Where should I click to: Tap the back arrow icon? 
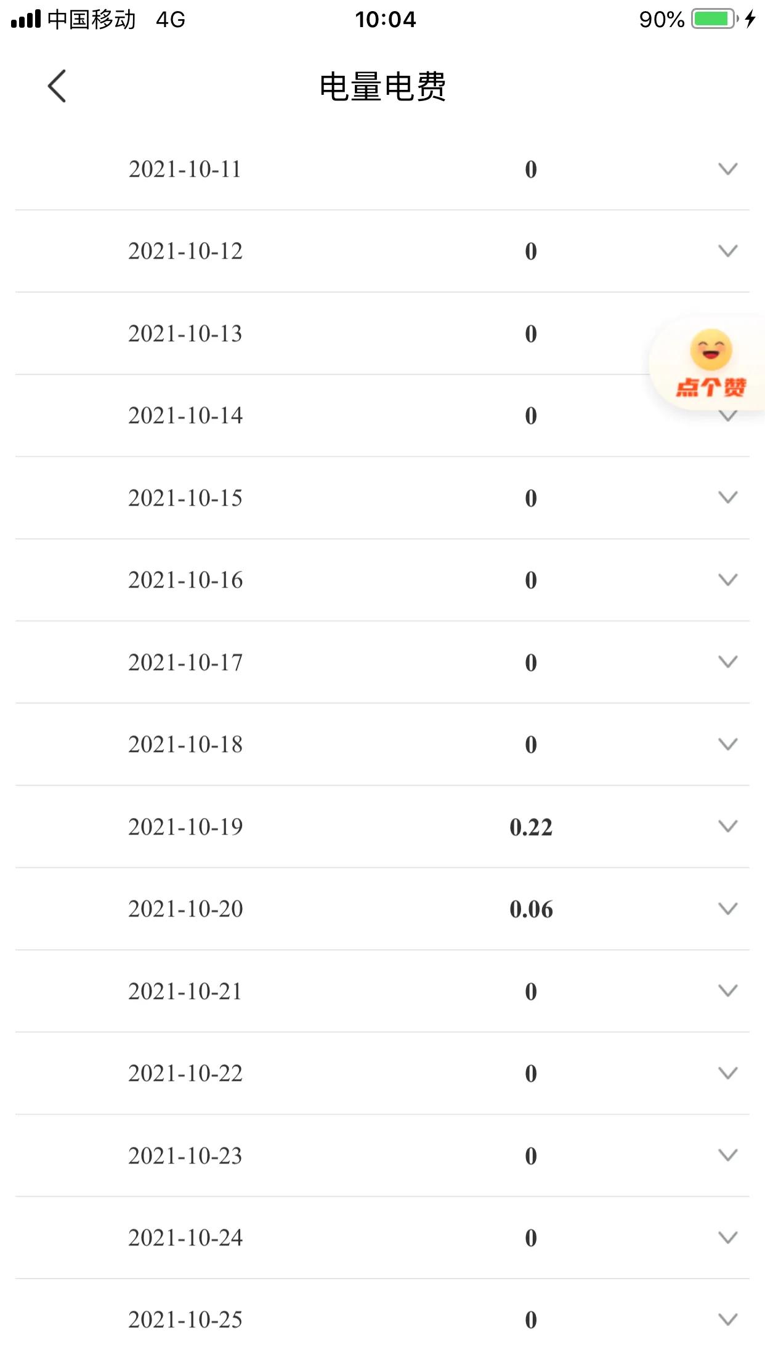tap(57, 86)
